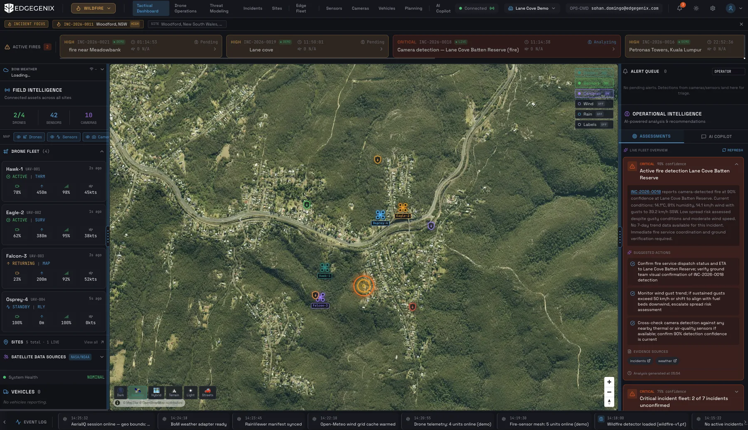Select the Hybrid map style
This screenshot has width=748, height=430.
(x=156, y=392)
